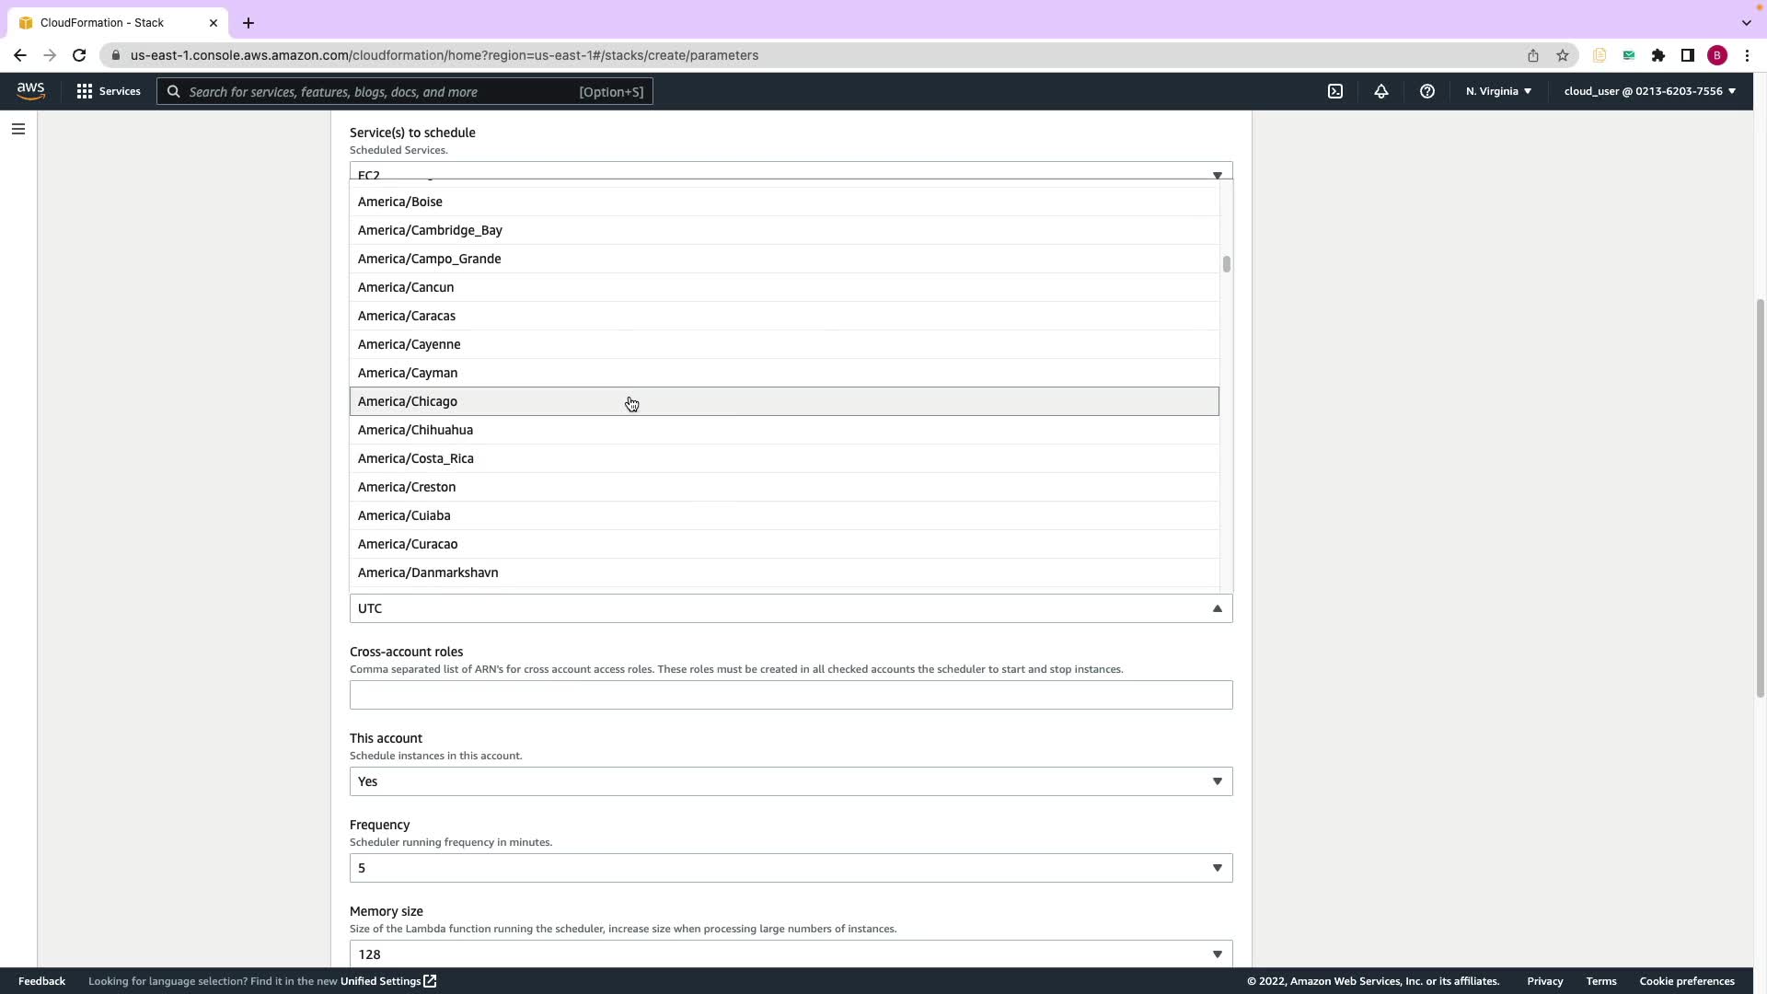Screen dimensions: 1767x994
Task: Click the Feedback button in footer
Action: pos(41,981)
